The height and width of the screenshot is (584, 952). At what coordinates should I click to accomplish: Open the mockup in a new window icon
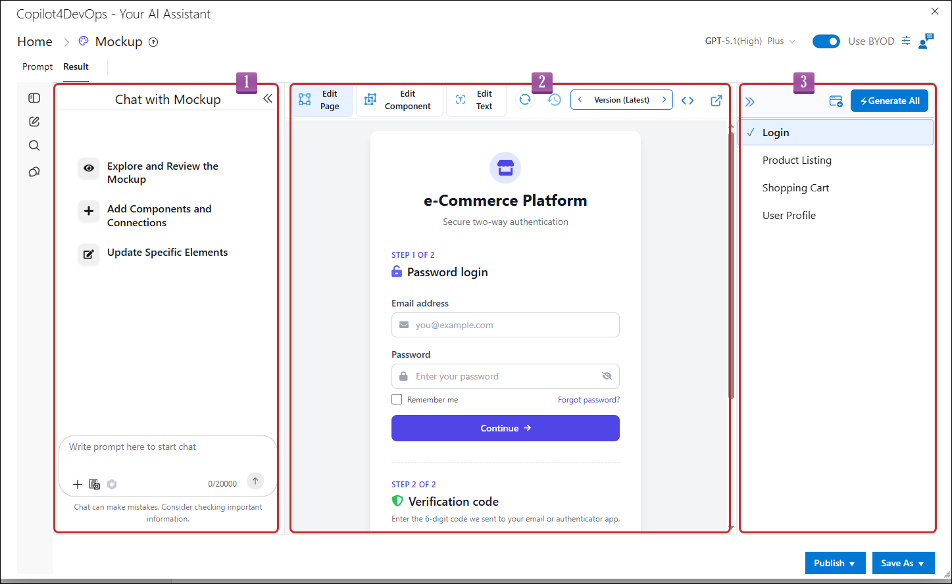716,101
